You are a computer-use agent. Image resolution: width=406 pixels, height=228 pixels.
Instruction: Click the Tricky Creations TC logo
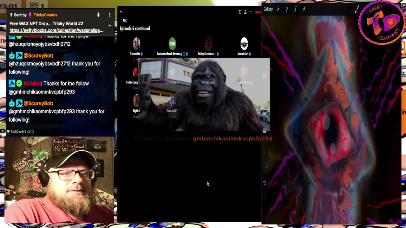coord(382,23)
